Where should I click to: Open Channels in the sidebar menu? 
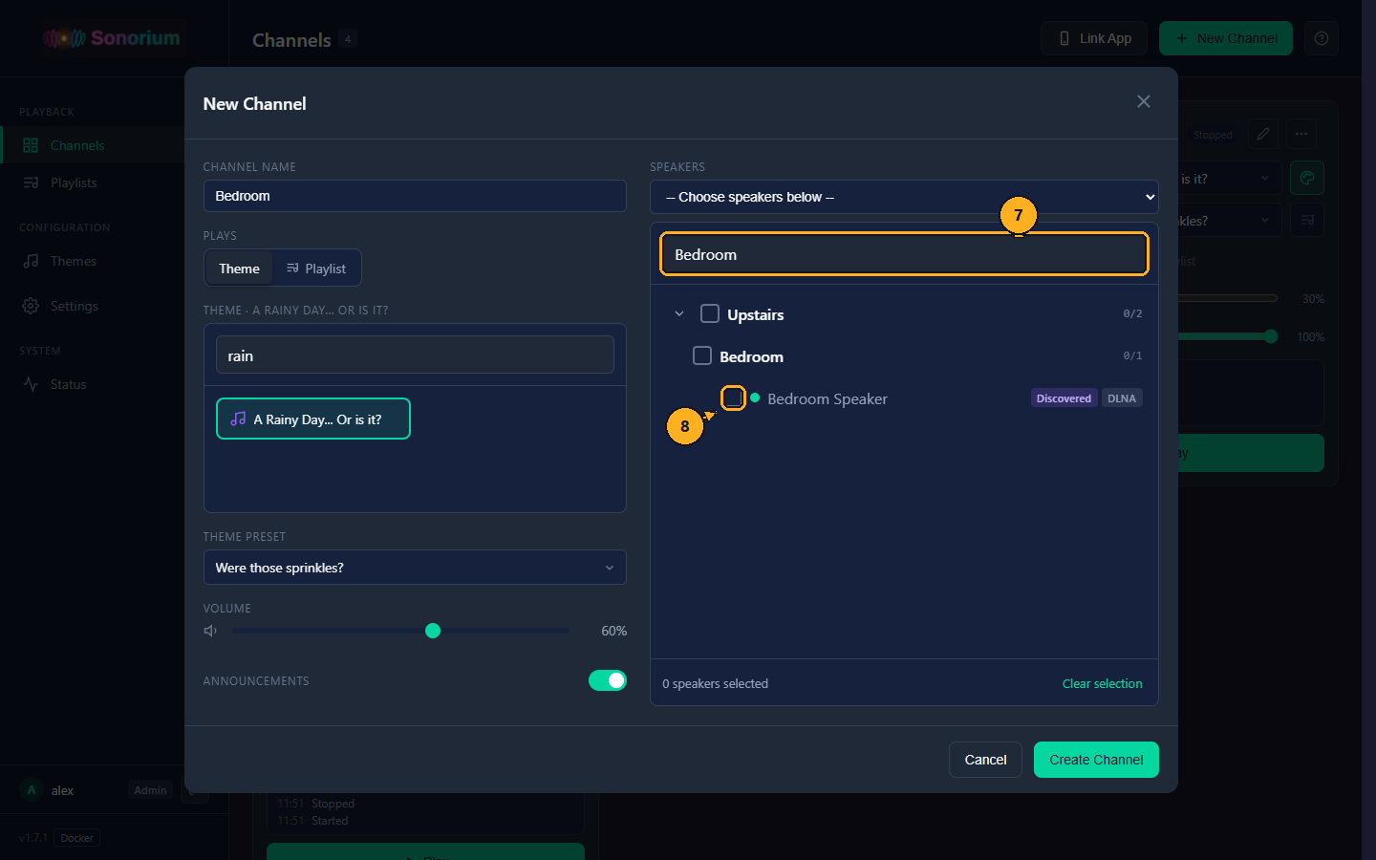(x=92, y=145)
